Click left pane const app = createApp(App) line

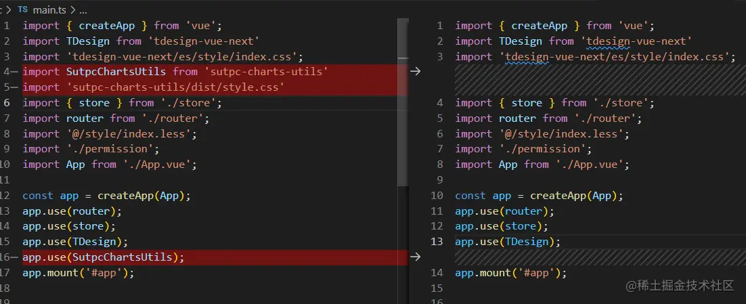point(106,196)
